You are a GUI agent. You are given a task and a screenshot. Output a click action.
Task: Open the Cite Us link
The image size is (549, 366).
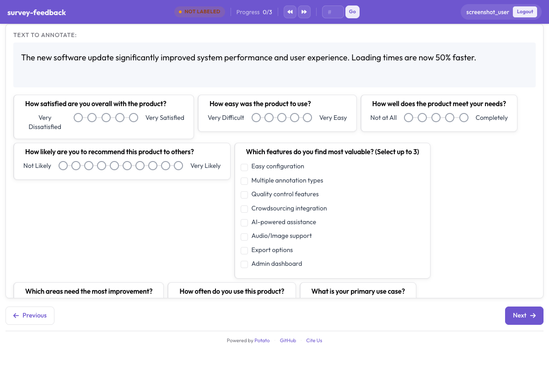314,340
